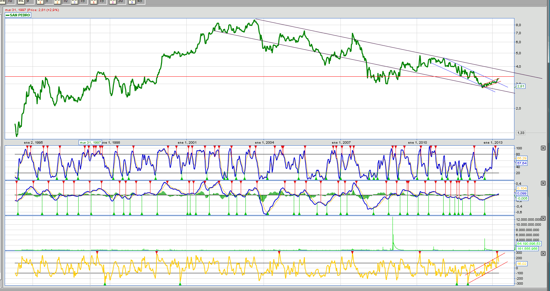Click the rightmost red signal marker in bottom oscillator
The image size is (550, 291).
pyautogui.click(x=497, y=252)
